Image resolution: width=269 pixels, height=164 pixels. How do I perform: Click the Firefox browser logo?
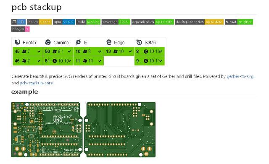click(17, 42)
